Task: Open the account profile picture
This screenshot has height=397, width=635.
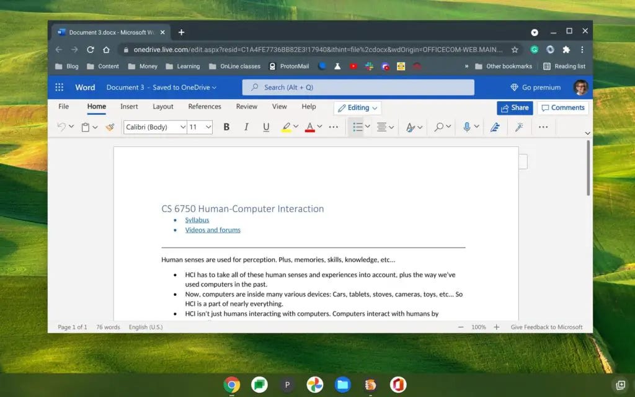Action: pyautogui.click(x=580, y=87)
